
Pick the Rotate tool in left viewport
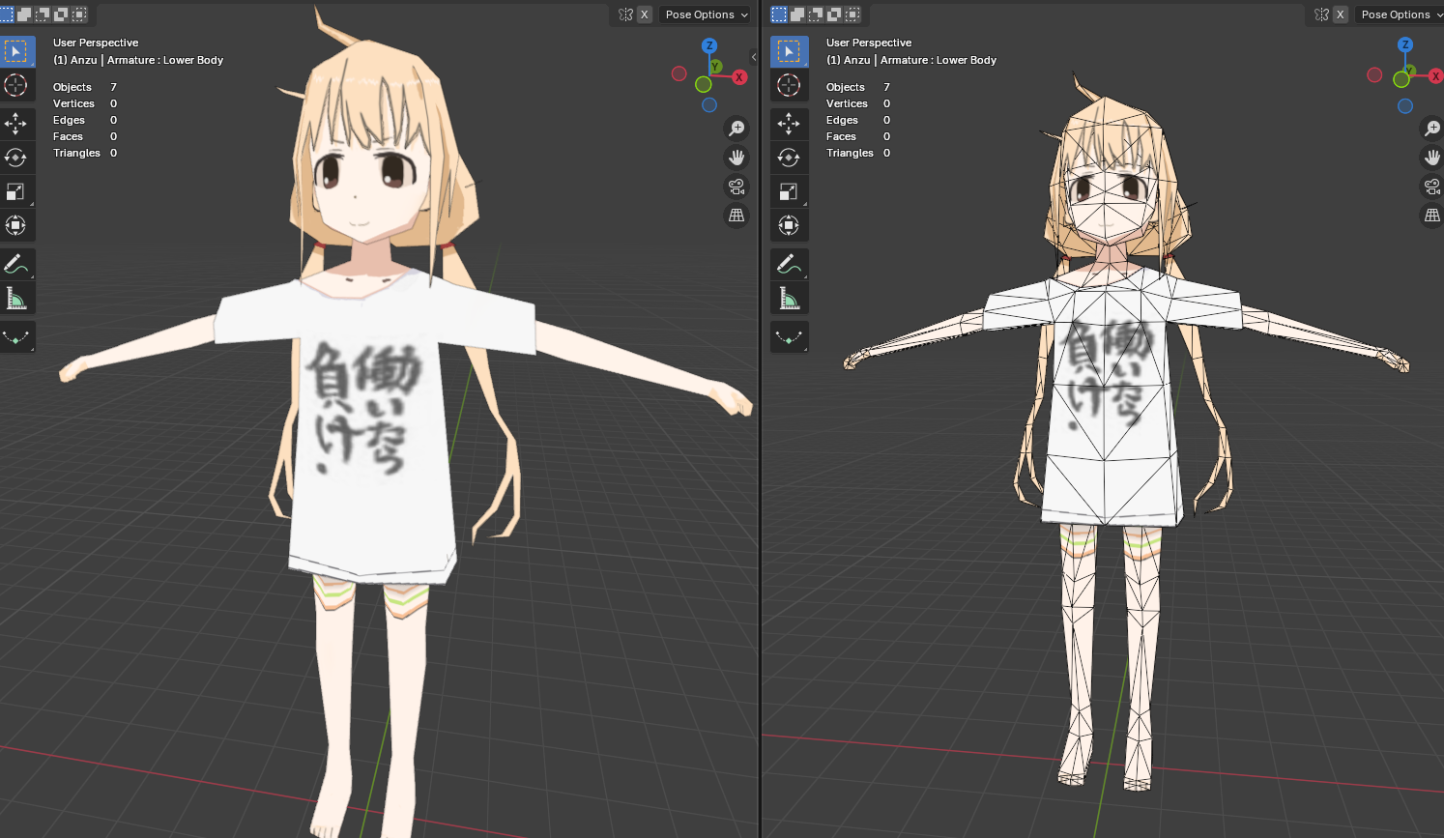[x=16, y=157]
